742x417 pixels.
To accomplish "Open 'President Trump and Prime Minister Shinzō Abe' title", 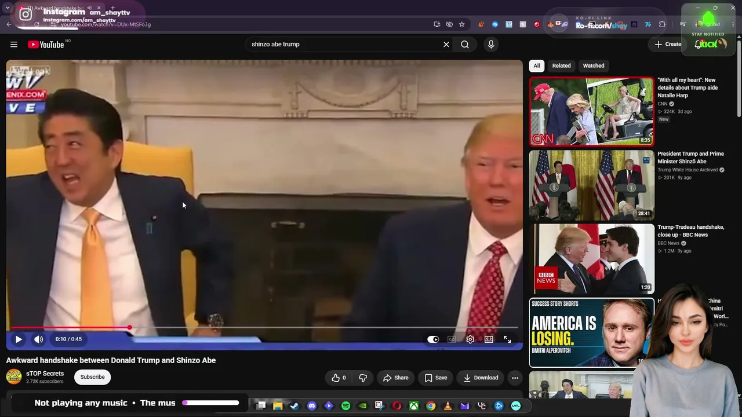I will (x=690, y=158).
